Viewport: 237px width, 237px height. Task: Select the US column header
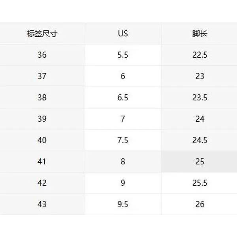click(123, 34)
